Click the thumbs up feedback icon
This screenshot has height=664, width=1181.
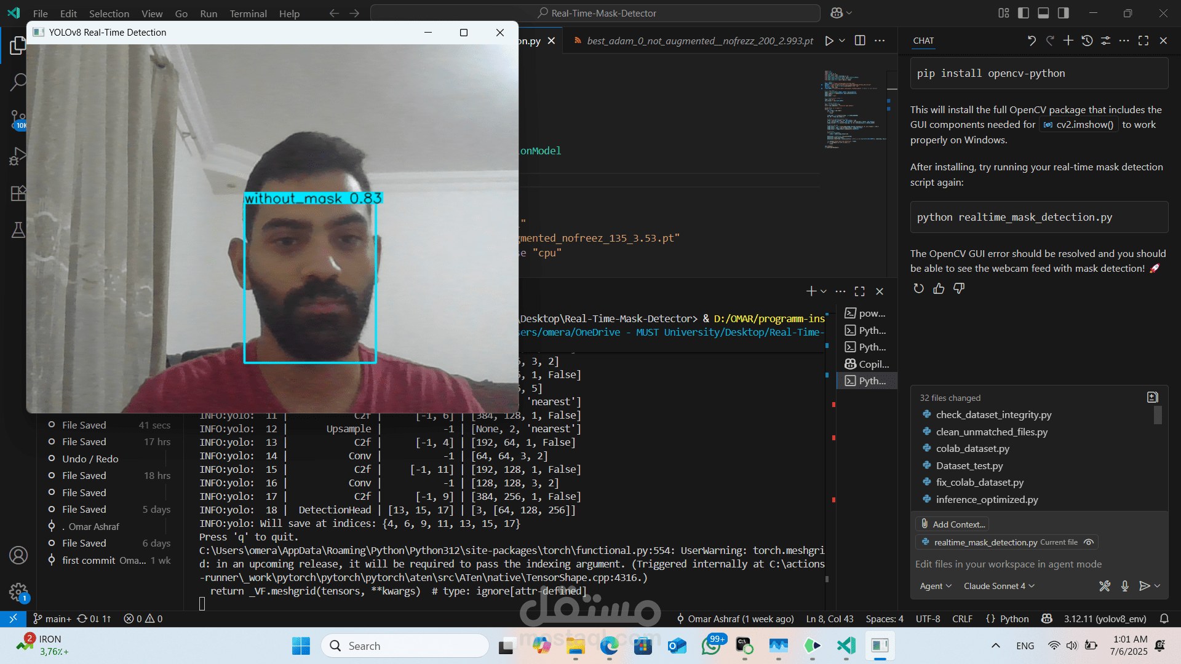pyautogui.click(x=939, y=288)
